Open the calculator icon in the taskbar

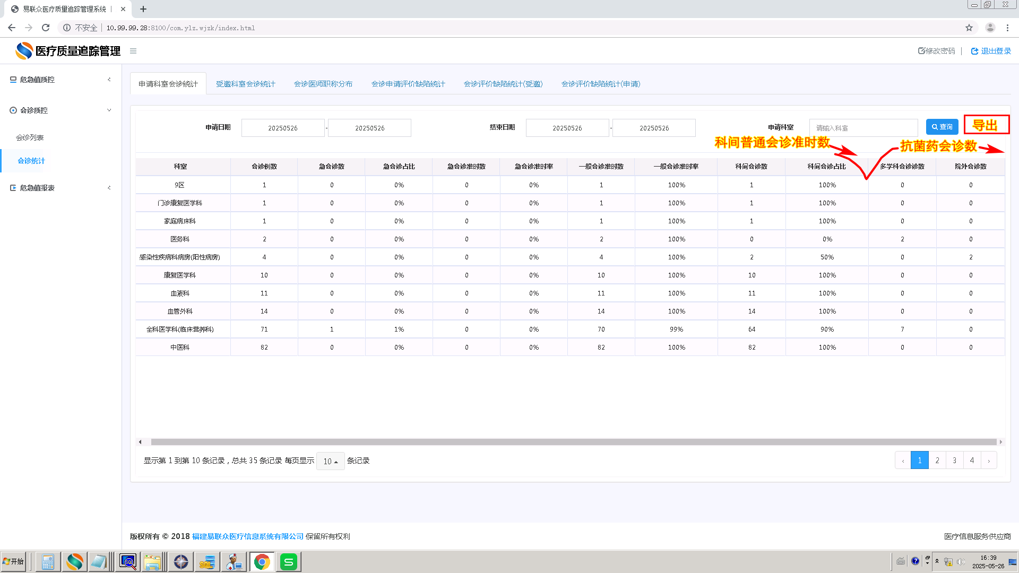click(x=48, y=561)
